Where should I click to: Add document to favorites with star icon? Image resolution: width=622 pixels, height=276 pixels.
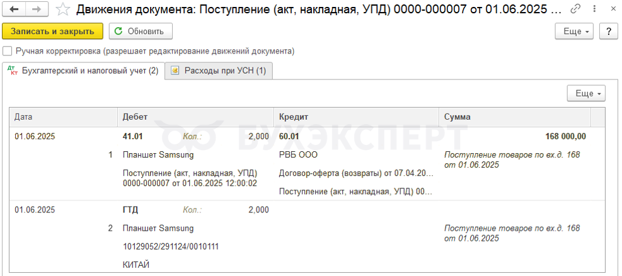point(62,9)
